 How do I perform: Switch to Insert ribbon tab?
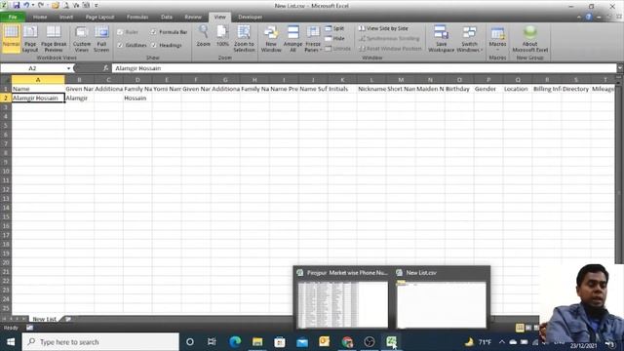click(x=66, y=17)
